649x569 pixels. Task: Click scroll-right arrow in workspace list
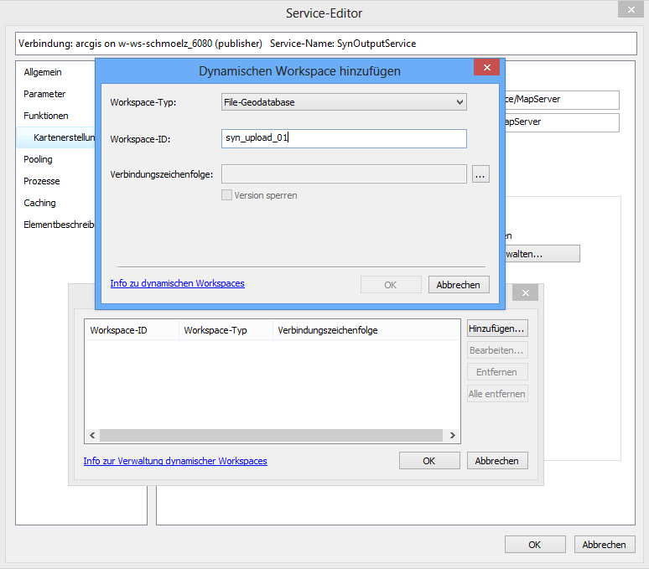coord(453,436)
